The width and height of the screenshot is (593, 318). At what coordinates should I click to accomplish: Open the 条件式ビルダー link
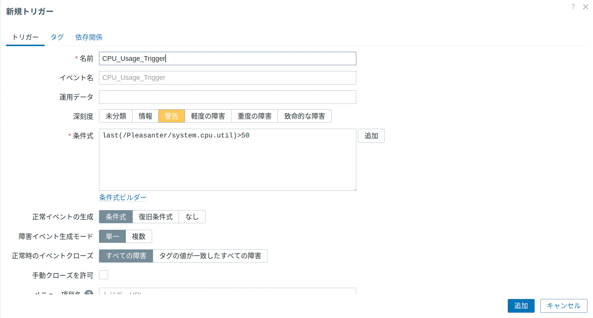[x=123, y=198]
